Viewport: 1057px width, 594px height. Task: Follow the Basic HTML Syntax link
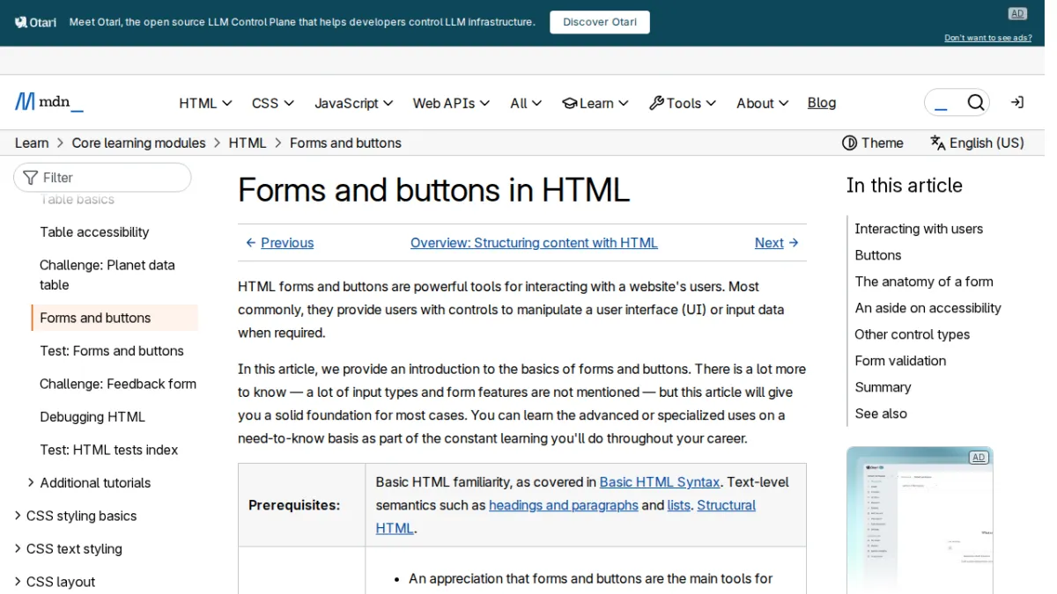(x=660, y=482)
